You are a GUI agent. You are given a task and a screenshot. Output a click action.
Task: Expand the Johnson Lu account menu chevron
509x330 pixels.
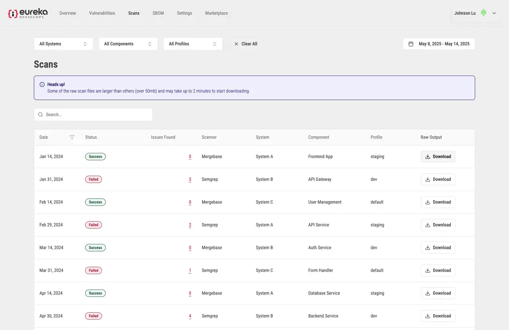[x=494, y=13]
